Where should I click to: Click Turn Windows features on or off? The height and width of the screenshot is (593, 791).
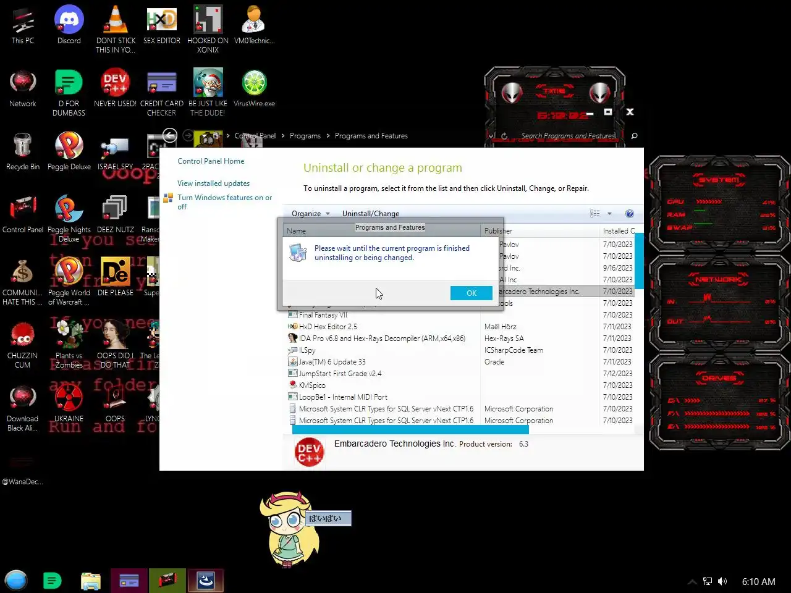(224, 202)
